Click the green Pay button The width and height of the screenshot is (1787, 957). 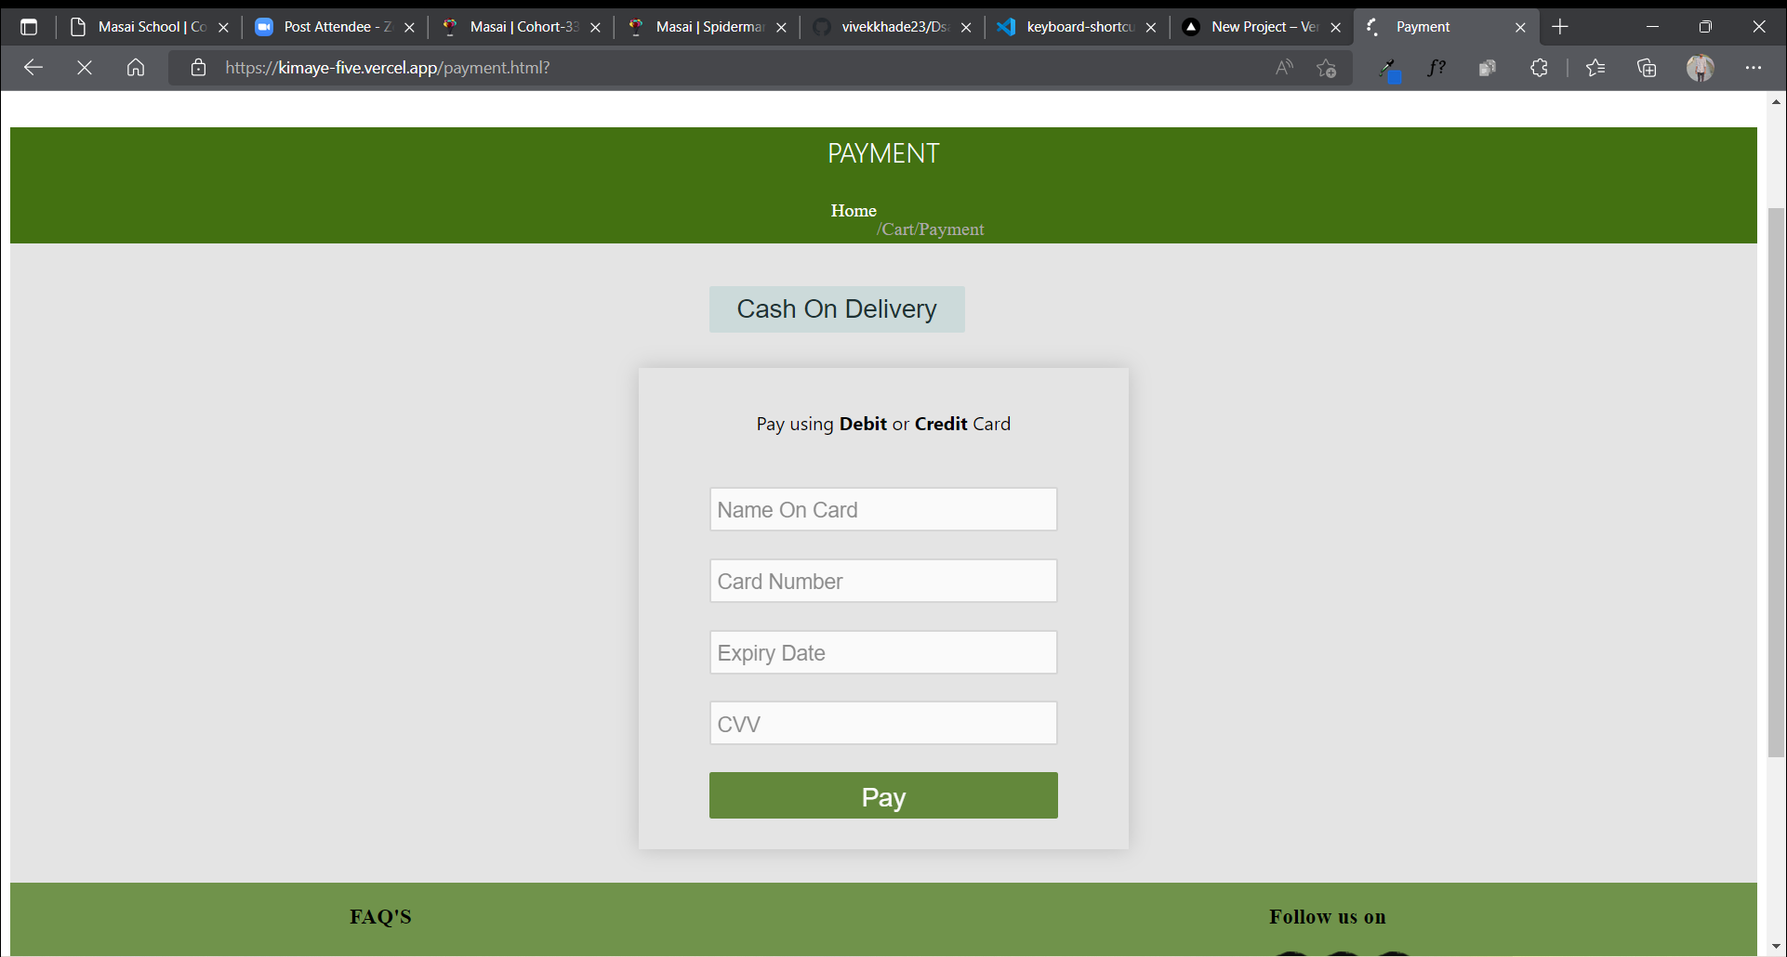pos(883,795)
